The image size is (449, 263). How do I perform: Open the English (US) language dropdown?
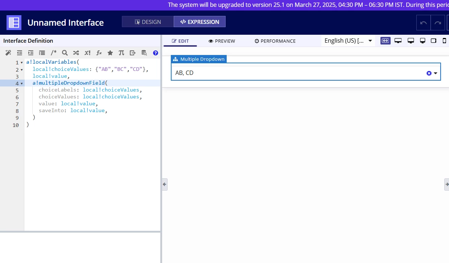click(x=348, y=41)
